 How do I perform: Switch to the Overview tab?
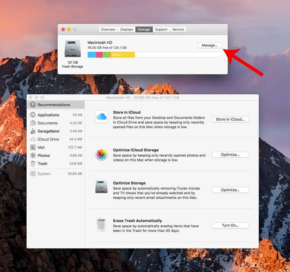108,29
